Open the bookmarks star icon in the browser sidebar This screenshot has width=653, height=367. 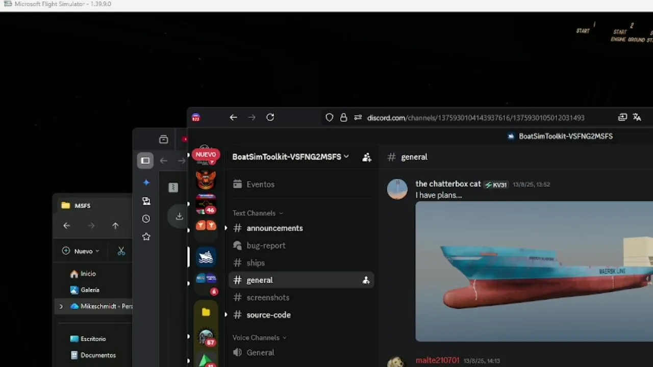(x=146, y=237)
